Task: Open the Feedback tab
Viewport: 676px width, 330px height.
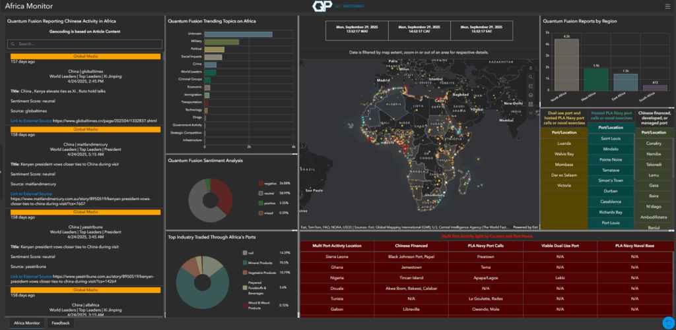Action: pyautogui.click(x=60, y=323)
